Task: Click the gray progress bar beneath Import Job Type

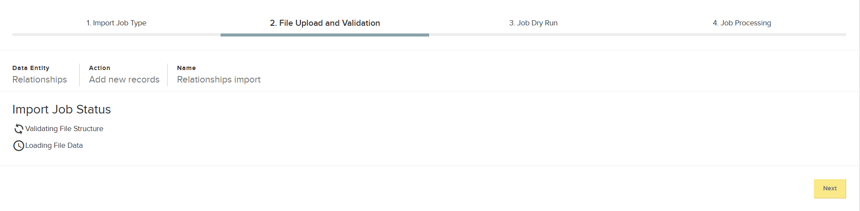Action: tap(116, 34)
